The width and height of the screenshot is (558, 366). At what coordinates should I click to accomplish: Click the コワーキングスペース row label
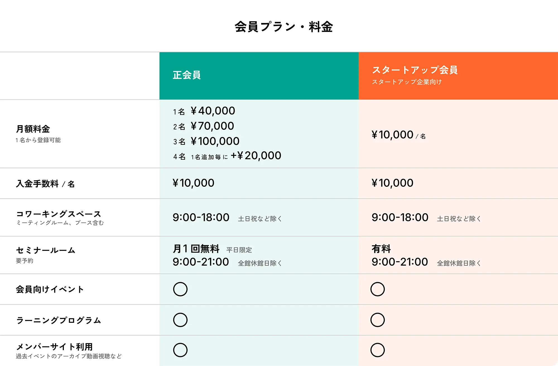[59, 214]
